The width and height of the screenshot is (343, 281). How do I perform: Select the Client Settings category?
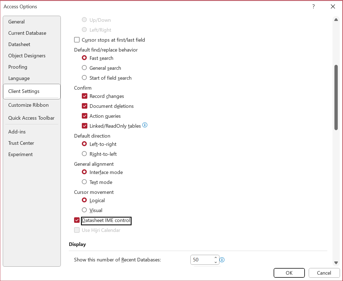(32, 91)
